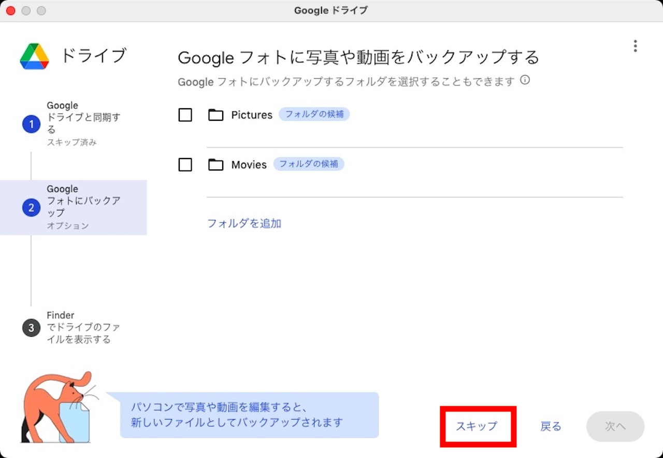Image resolution: width=663 pixels, height=458 pixels.
Task: Select step 2 numbered circle
Action: coord(31,208)
